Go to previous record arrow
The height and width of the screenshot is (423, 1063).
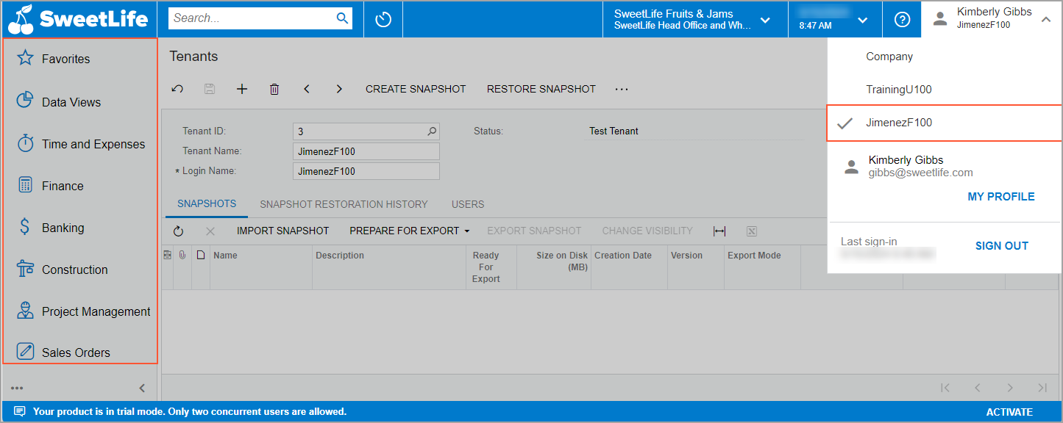pyautogui.click(x=307, y=89)
